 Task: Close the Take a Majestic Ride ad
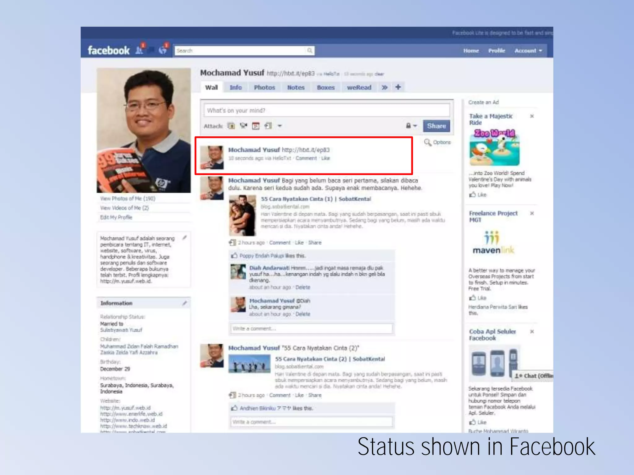[x=532, y=116]
